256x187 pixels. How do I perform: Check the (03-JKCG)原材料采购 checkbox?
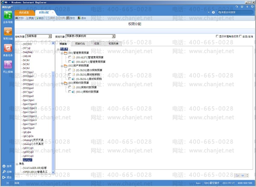point(70,74)
